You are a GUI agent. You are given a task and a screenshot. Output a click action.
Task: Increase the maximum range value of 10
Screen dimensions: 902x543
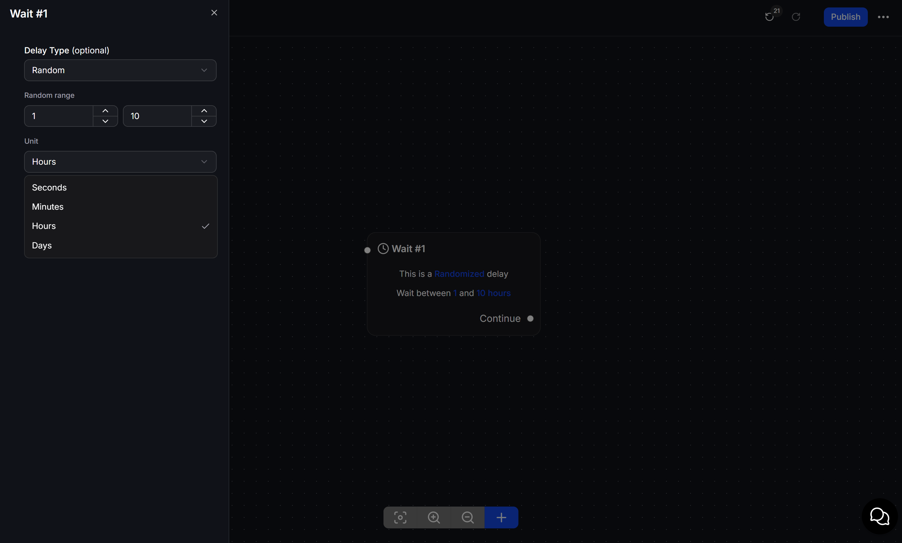pos(204,111)
